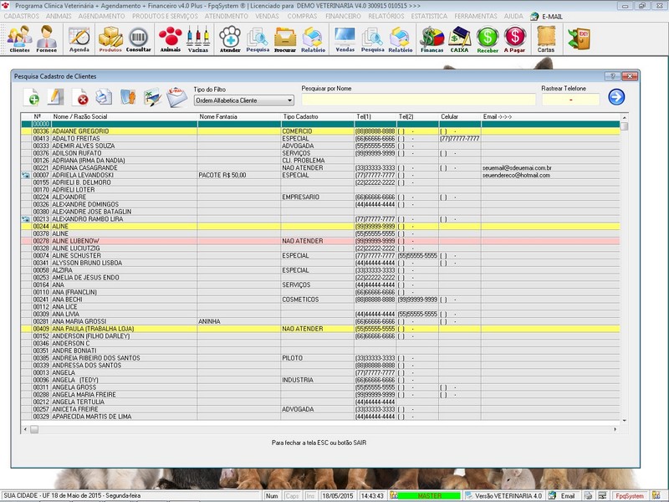The width and height of the screenshot is (669, 502).
Task: Click the green MASTER status indicator
Action: pyautogui.click(x=429, y=495)
